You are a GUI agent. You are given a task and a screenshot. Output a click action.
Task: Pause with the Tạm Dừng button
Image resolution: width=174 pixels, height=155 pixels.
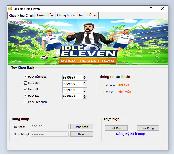click(148, 128)
